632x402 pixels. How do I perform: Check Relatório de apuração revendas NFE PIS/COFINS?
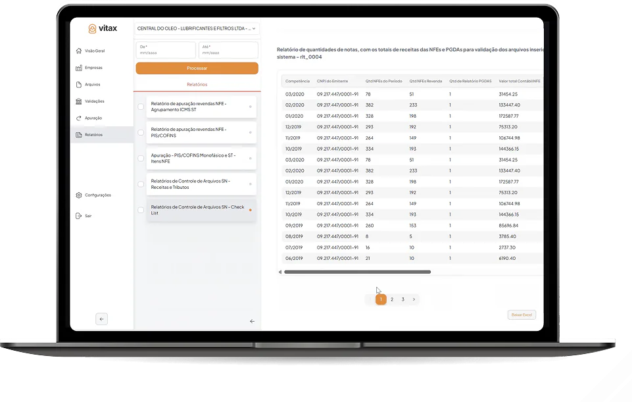(x=141, y=133)
